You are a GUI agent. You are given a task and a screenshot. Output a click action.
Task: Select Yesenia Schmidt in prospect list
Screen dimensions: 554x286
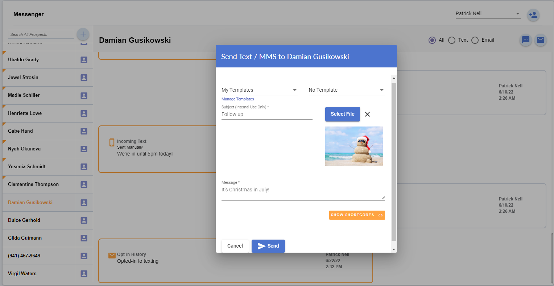[x=27, y=167]
